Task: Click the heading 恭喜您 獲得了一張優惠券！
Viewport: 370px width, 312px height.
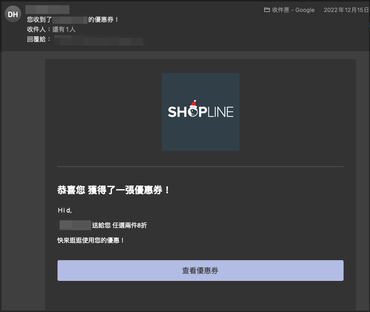Action: (113, 190)
